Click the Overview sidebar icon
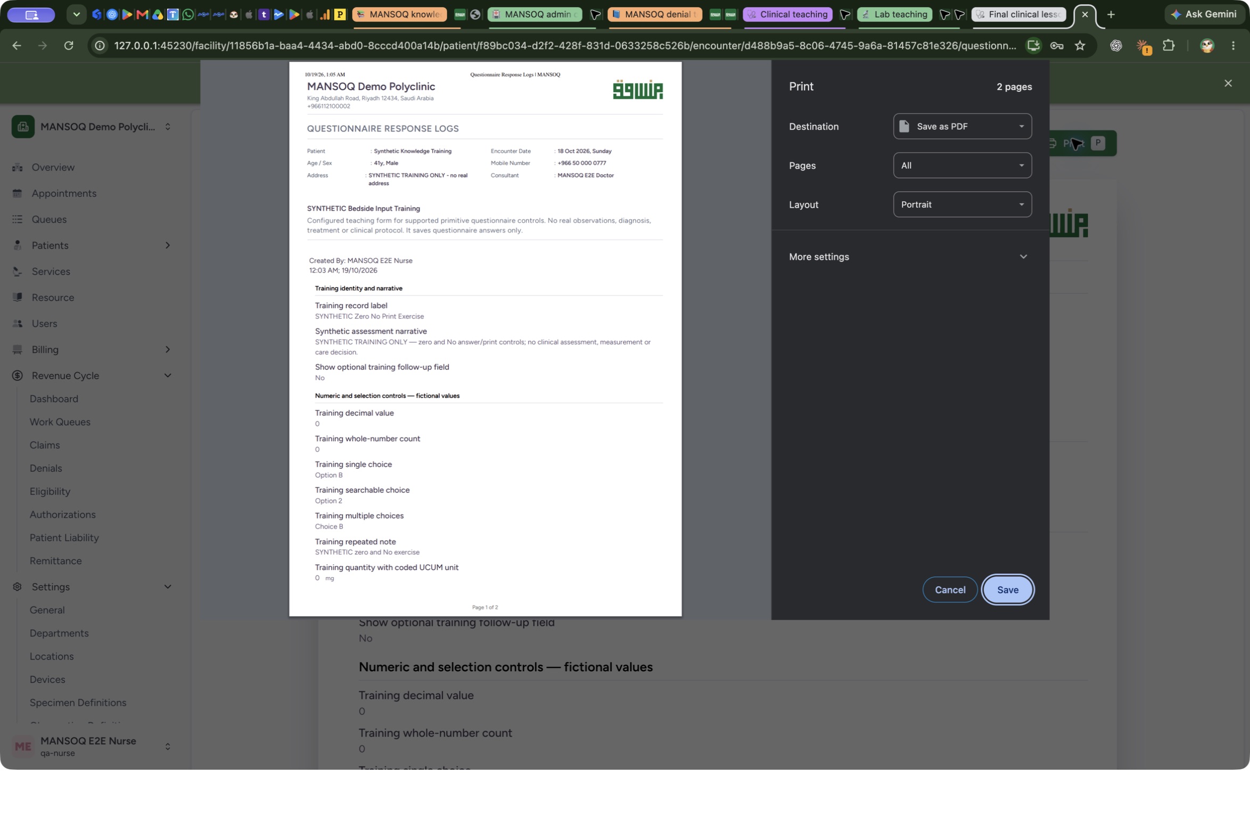Image resolution: width=1250 pixels, height=824 pixels. tap(18, 167)
